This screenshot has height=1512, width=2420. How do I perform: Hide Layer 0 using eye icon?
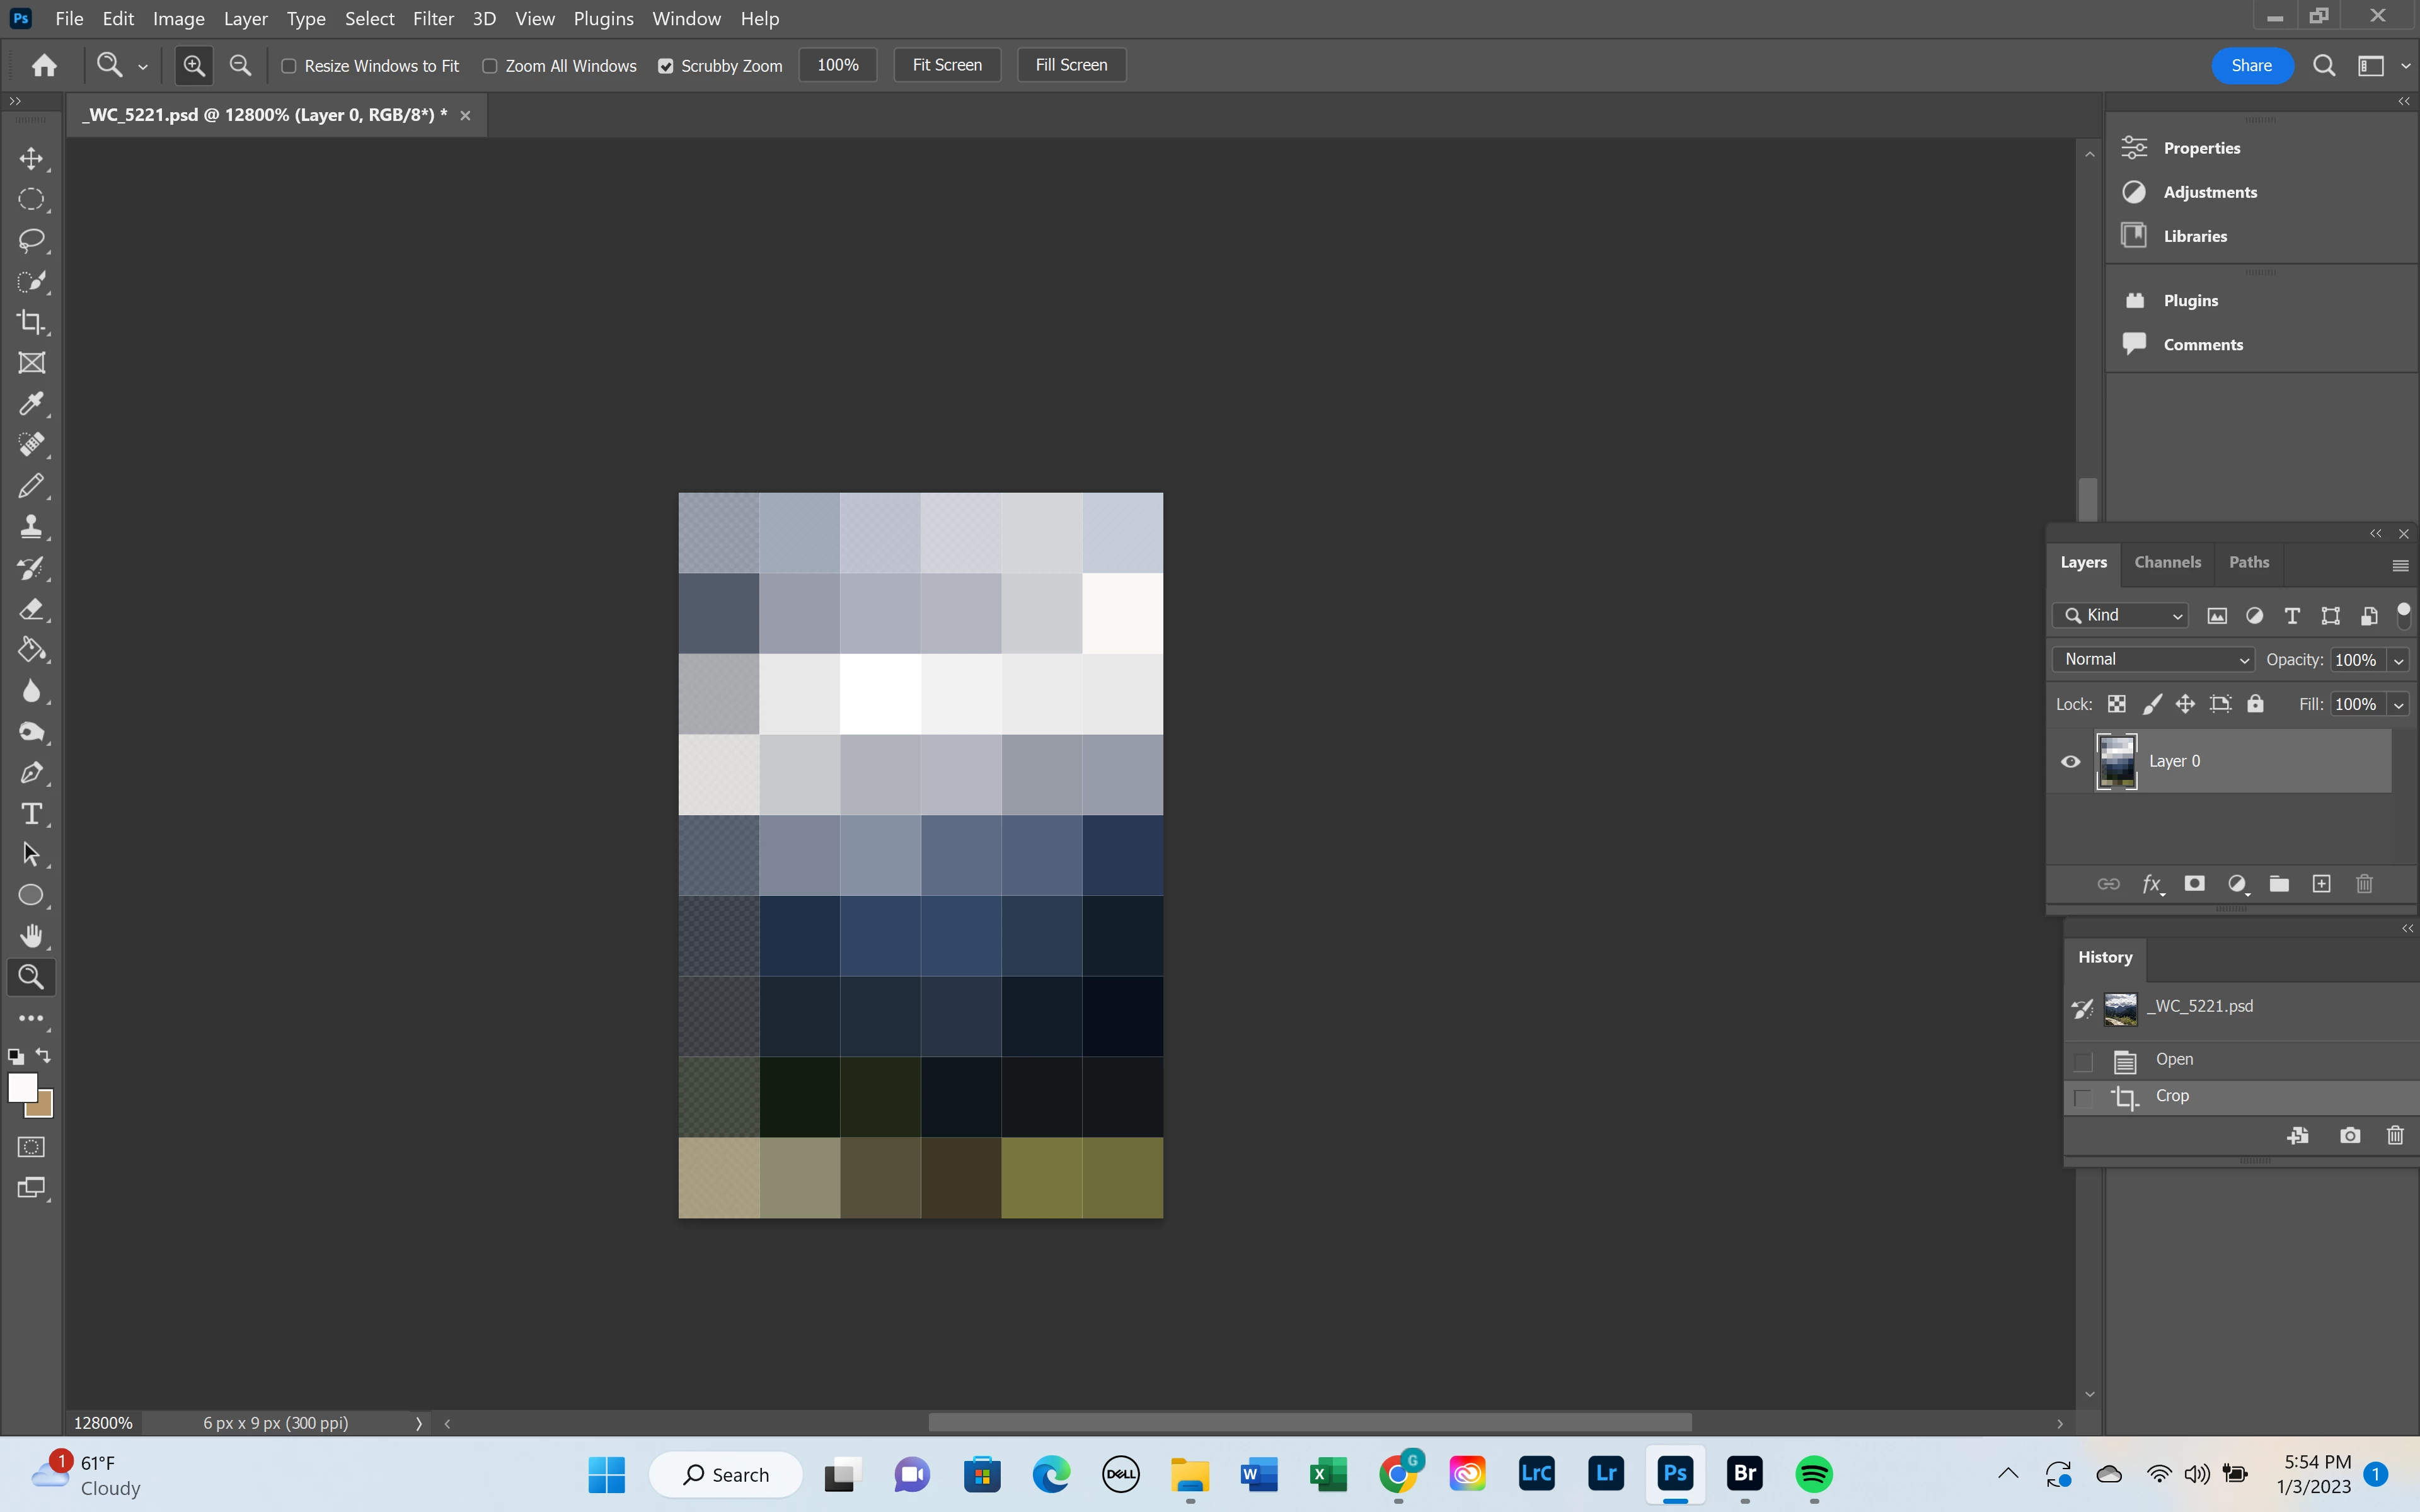click(x=2071, y=761)
